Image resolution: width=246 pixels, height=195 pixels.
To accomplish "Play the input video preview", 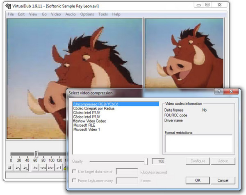I will 17,168.
